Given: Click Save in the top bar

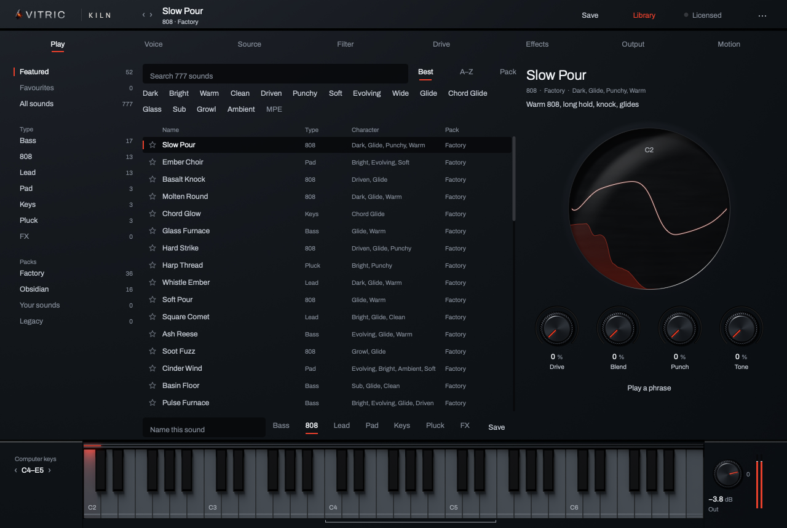Looking at the screenshot, I should coord(590,15).
